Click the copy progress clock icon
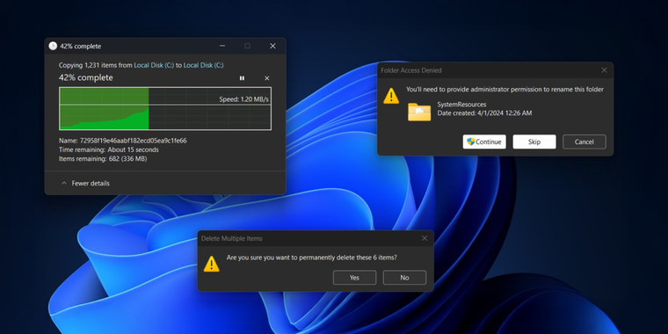 click(53, 46)
